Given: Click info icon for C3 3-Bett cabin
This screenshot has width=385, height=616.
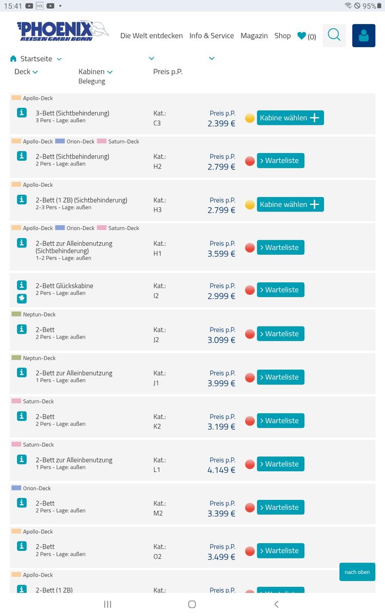Looking at the screenshot, I should click(x=22, y=112).
